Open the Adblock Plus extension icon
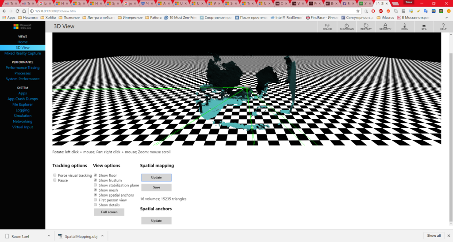Viewport: 453px width, 242px height. point(380,11)
